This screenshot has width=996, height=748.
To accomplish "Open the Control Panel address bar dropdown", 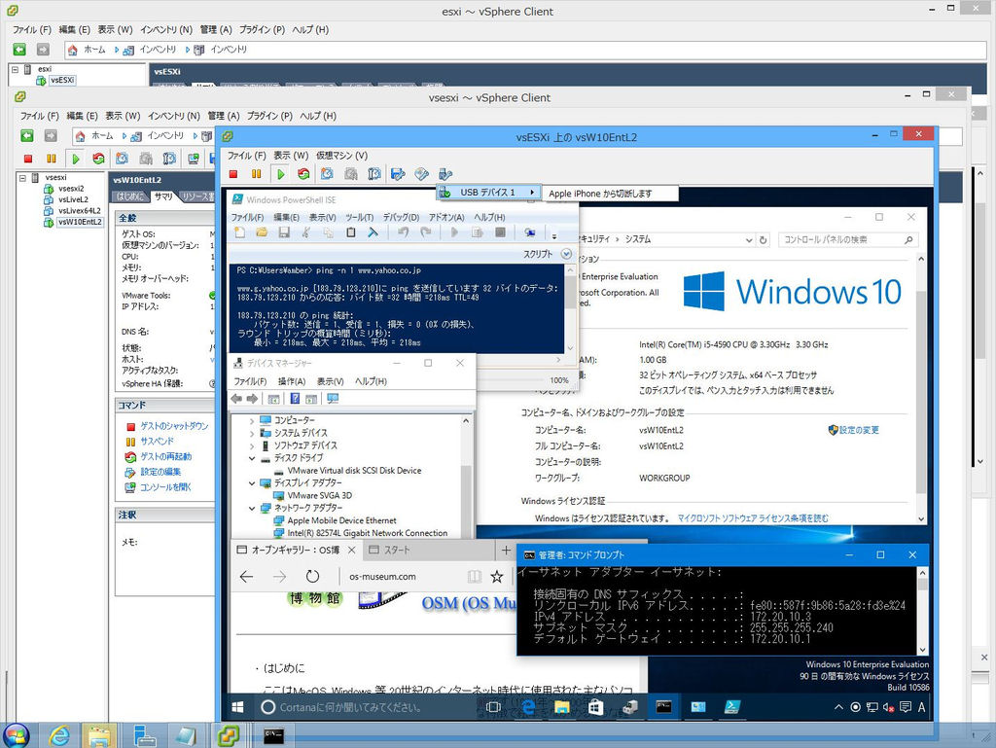I will 749,240.
